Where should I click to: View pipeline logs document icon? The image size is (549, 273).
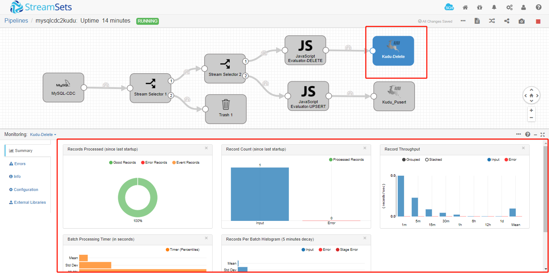(477, 21)
